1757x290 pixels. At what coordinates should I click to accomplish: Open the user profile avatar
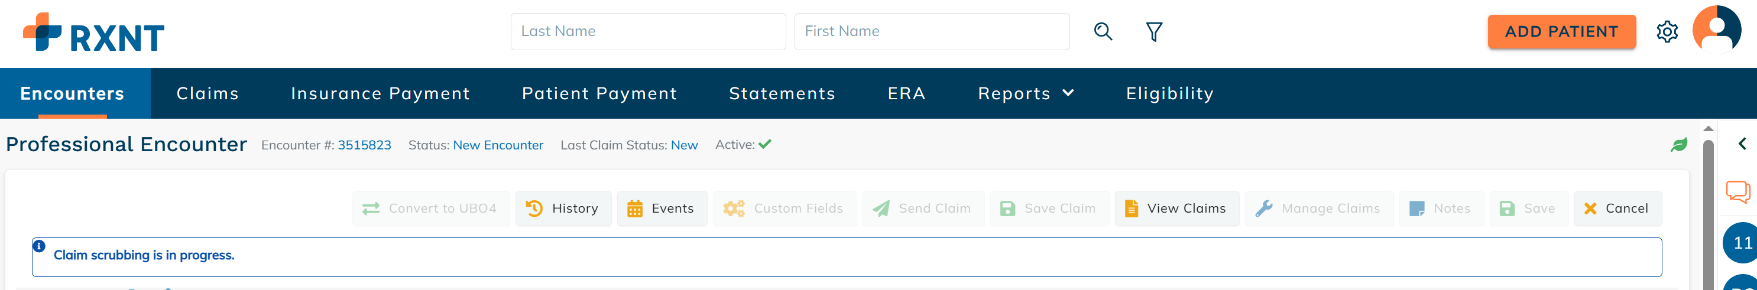(x=1717, y=30)
